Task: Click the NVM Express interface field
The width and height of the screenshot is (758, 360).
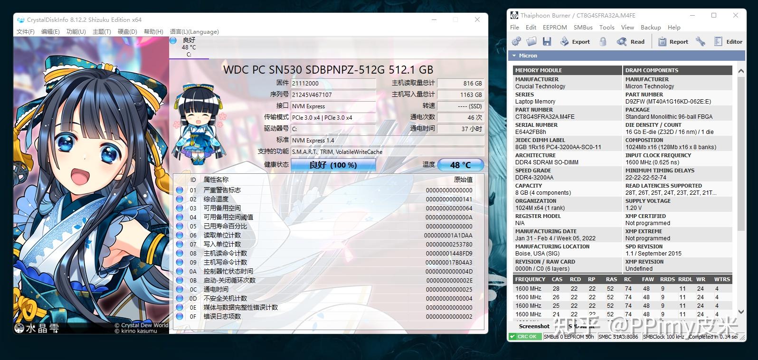Action: tap(333, 106)
